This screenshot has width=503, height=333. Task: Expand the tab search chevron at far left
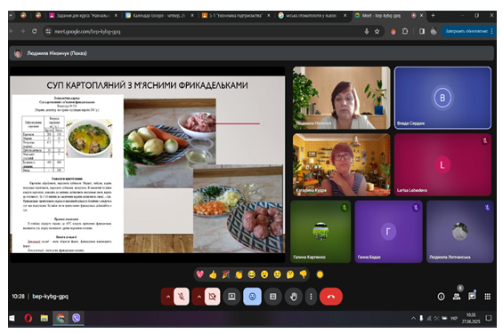click(x=12, y=15)
